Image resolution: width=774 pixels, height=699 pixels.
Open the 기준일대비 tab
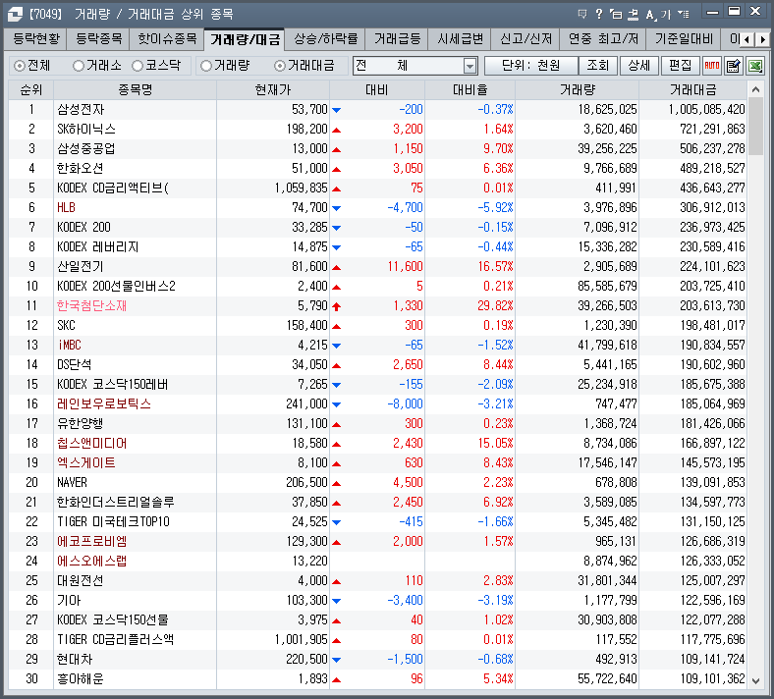pyautogui.click(x=684, y=39)
